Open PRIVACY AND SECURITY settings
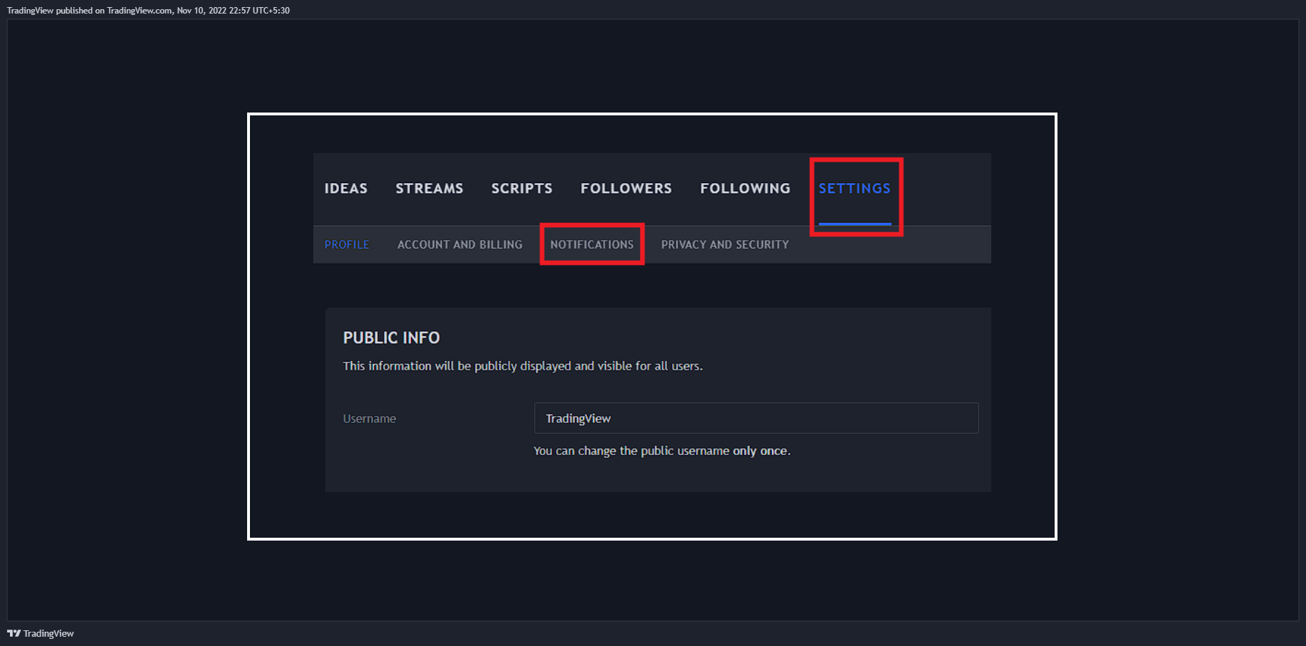Image resolution: width=1306 pixels, height=646 pixels. (725, 245)
